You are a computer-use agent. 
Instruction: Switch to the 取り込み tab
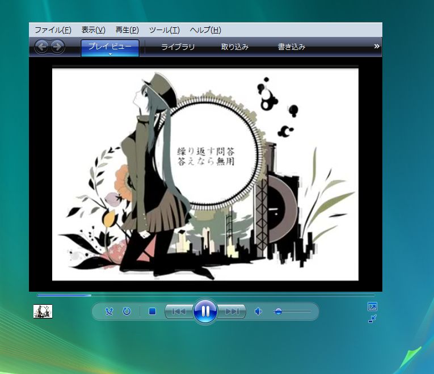[235, 47]
